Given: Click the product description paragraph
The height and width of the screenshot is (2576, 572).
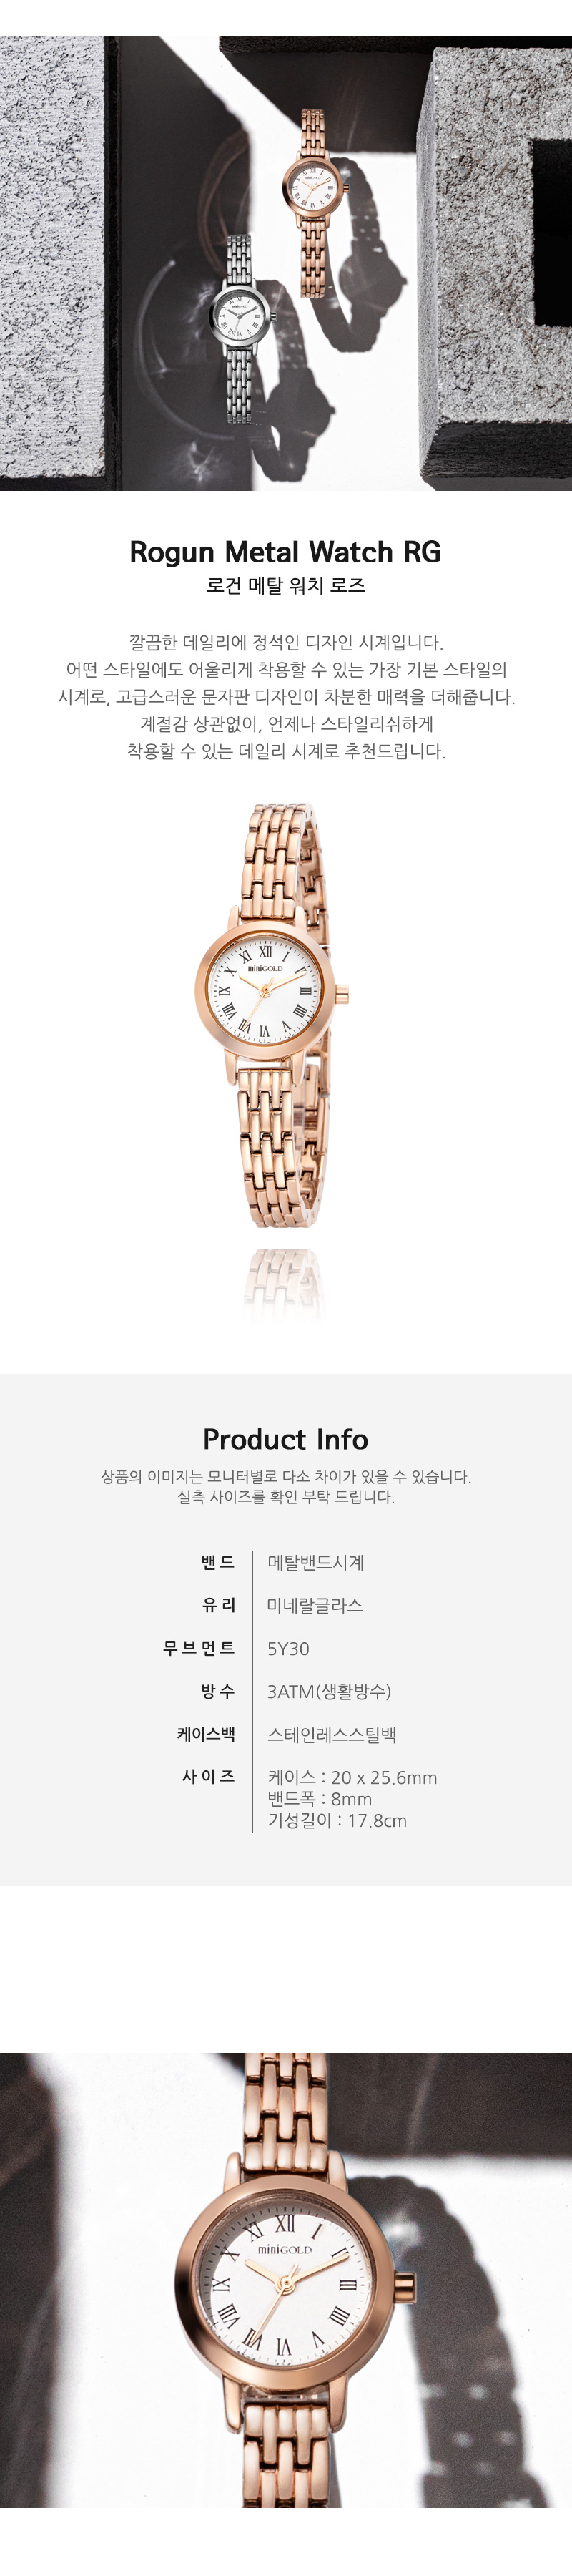Looking at the screenshot, I should [286, 697].
